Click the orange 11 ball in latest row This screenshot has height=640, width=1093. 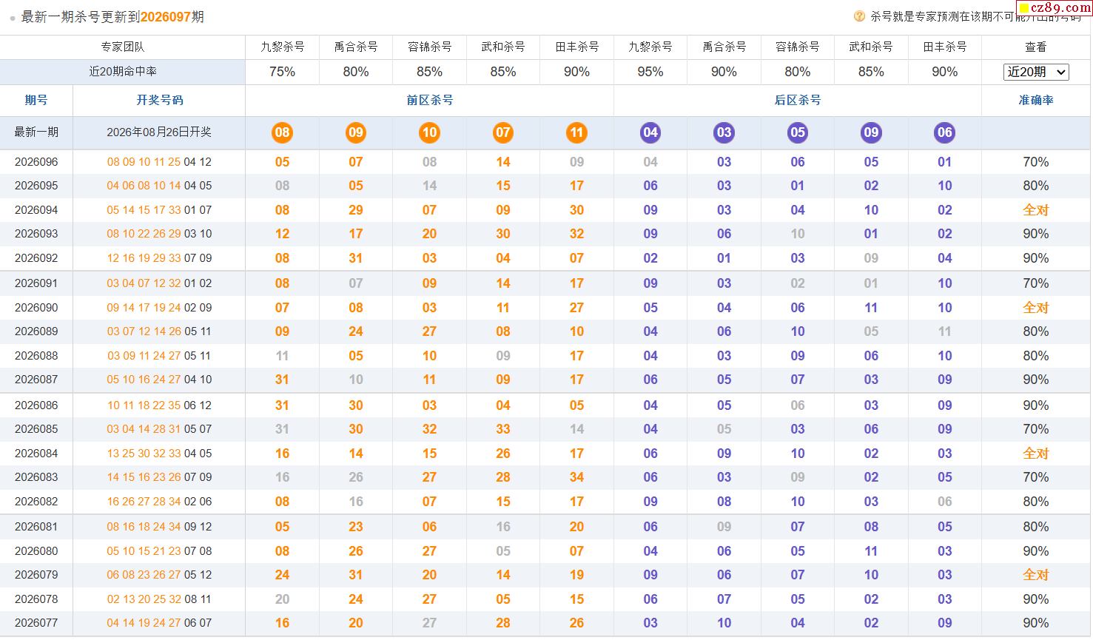[576, 132]
